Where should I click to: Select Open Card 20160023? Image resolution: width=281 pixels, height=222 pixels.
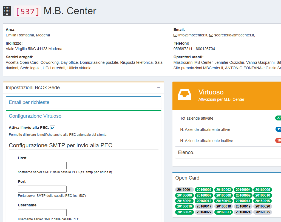223,212
